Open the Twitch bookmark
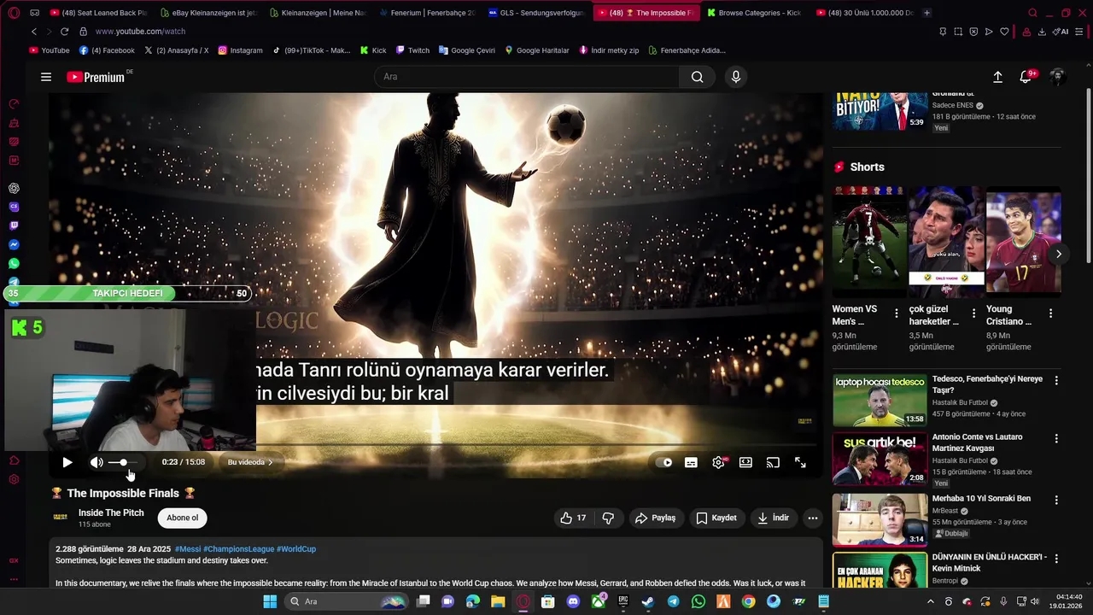This screenshot has width=1093, height=615. [x=412, y=50]
